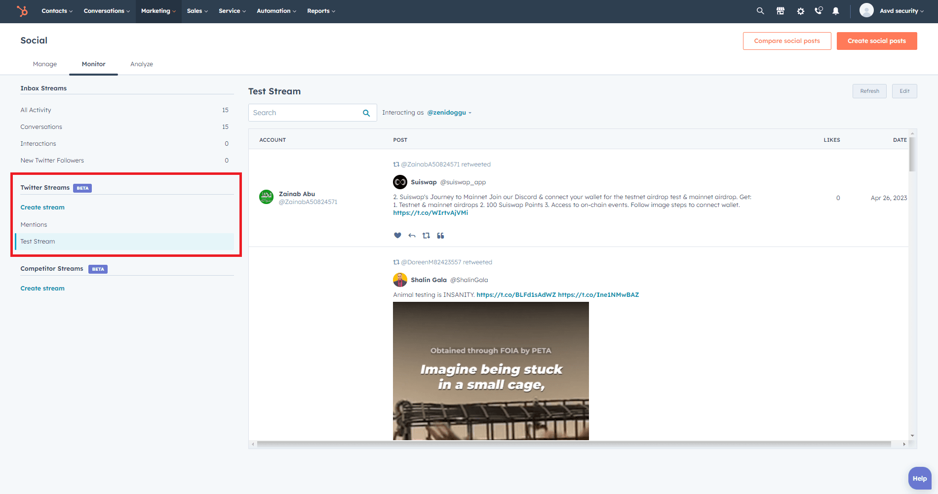
Task: Click Create stream under Twitter Streams
Action: (42, 207)
